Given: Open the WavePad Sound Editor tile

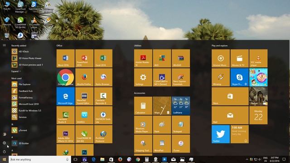Looking at the screenshot, I should point(84,96).
